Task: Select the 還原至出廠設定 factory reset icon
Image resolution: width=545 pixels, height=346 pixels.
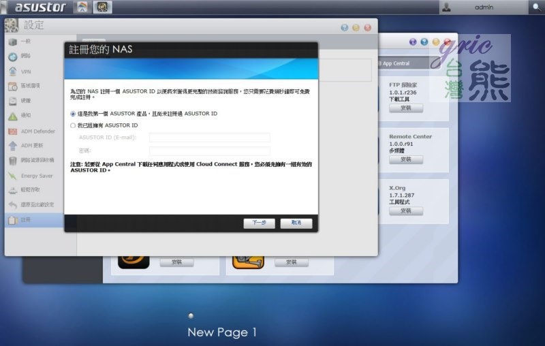Action: (x=12, y=205)
